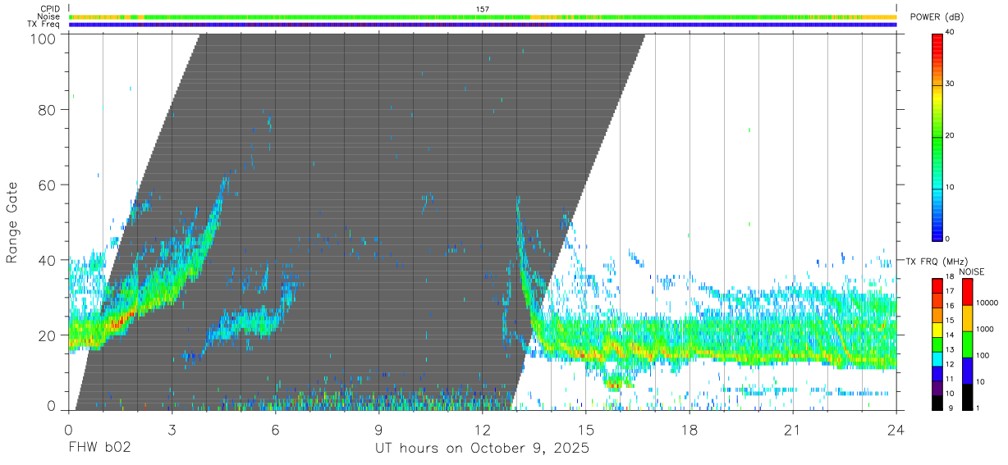Viewport: 1008px width, 465px height.
Task: Click the Range Gate axis title
Action: coord(12,222)
